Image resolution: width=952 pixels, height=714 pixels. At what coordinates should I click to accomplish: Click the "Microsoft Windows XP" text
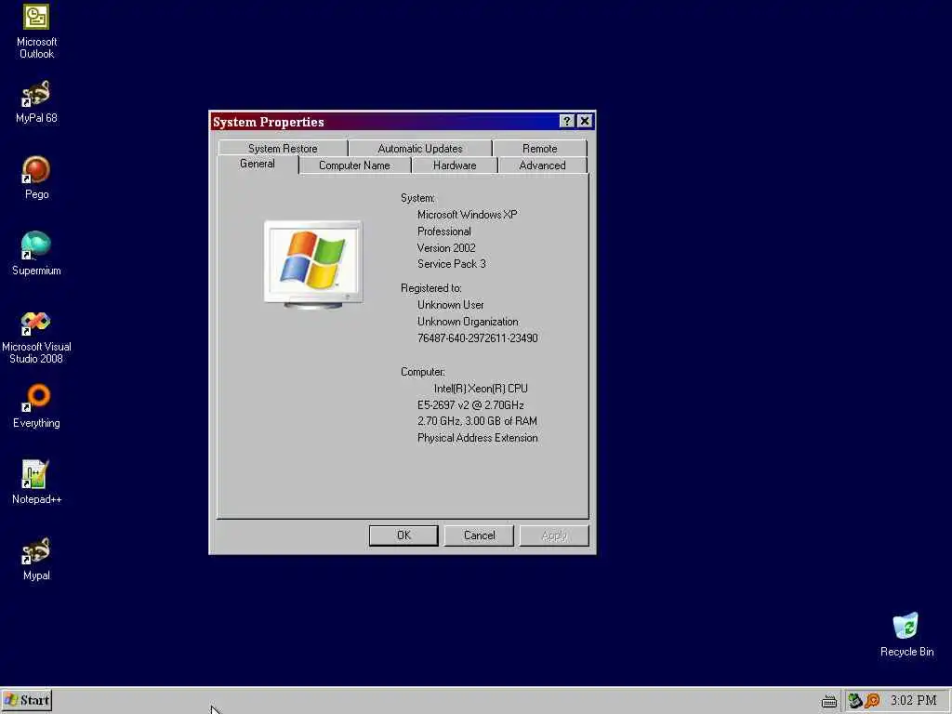click(x=467, y=215)
